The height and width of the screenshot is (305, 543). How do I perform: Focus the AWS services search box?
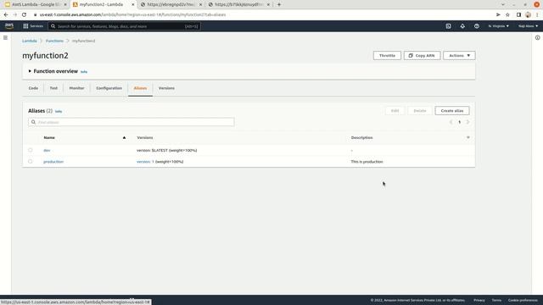(125, 26)
